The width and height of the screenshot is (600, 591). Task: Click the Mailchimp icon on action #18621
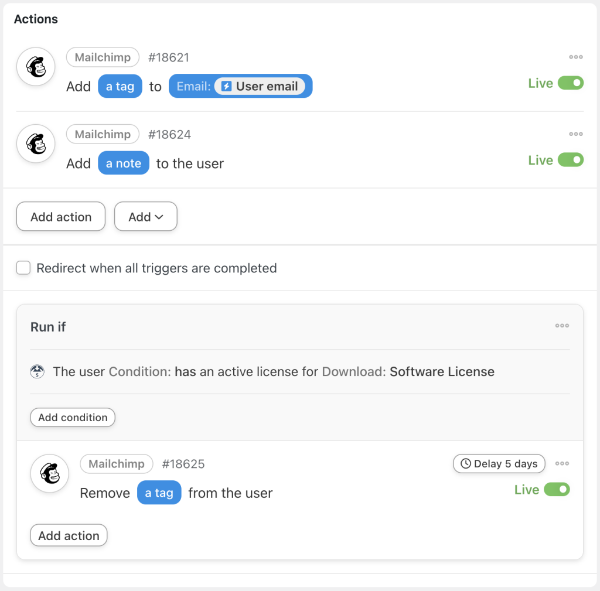36,66
